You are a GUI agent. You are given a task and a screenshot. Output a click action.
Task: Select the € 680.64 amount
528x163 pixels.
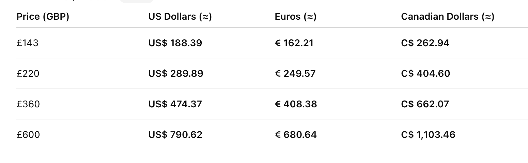[x=296, y=135]
